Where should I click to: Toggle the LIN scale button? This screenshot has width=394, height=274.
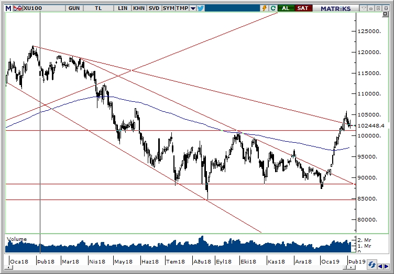coord(123,8)
